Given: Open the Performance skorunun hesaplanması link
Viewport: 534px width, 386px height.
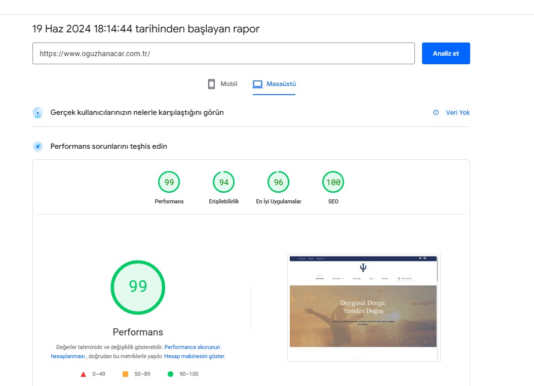Looking at the screenshot, I should pyautogui.click(x=192, y=348).
